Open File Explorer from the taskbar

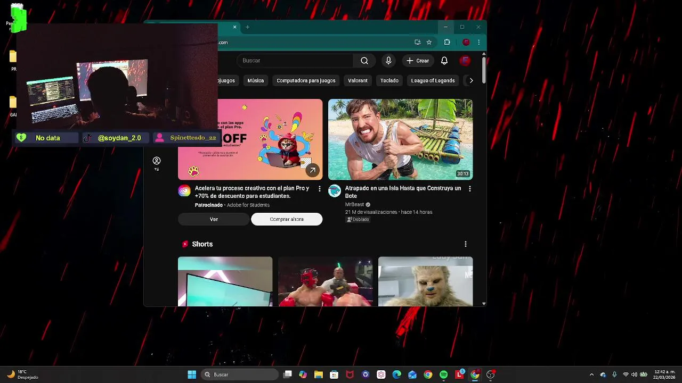(319, 374)
